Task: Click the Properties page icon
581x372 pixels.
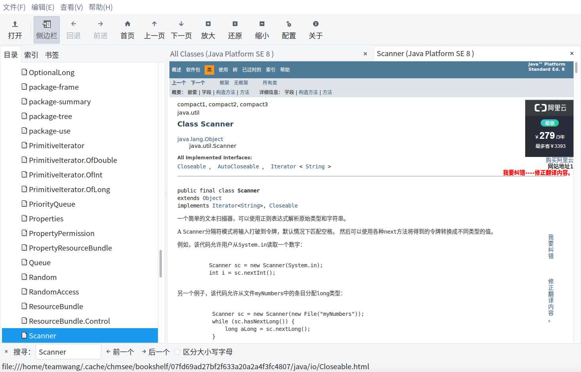Action: pyautogui.click(x=25, y=218)
